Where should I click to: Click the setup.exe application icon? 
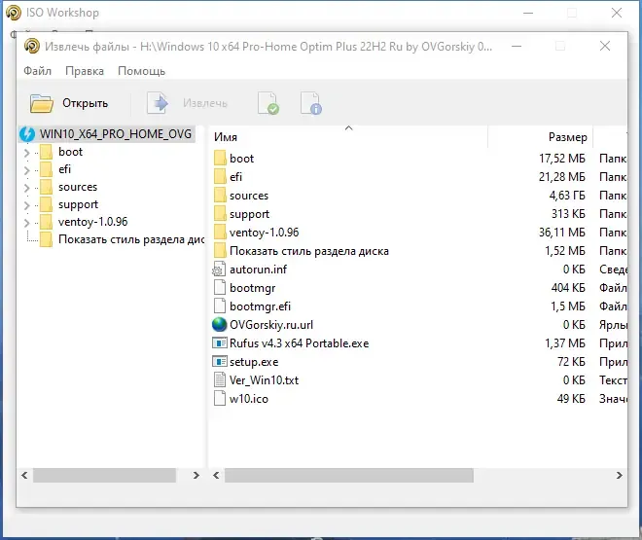[220, 362]
